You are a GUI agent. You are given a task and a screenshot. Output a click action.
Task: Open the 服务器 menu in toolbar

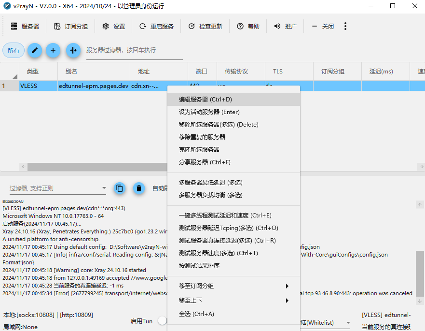tap(25, 27)
